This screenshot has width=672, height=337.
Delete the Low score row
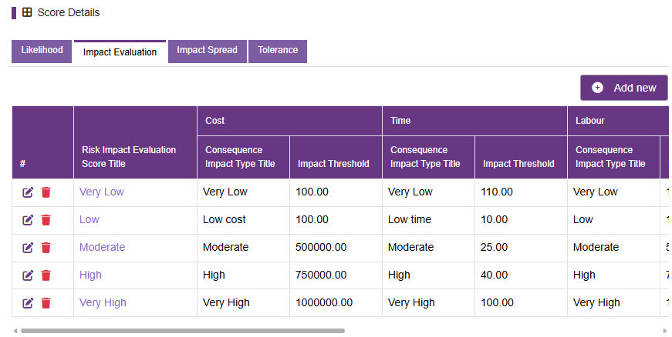coord(46,220)
